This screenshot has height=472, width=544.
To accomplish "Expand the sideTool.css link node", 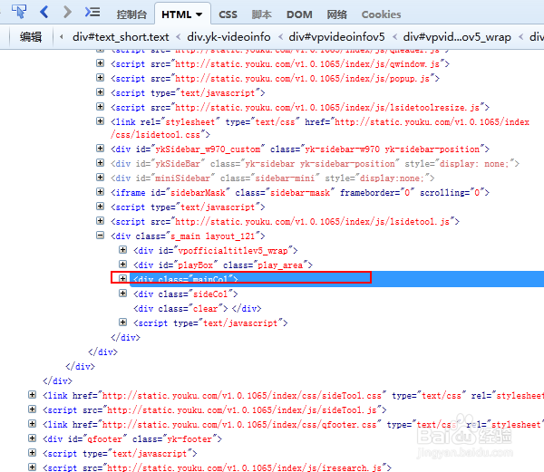I will (33, 395).
